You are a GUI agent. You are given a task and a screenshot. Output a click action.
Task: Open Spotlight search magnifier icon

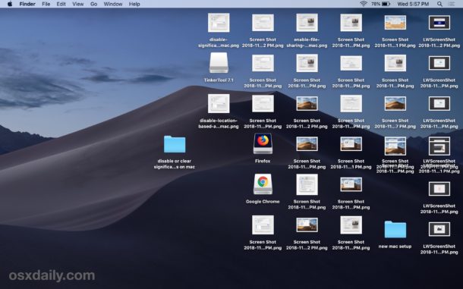click(439, 4)
